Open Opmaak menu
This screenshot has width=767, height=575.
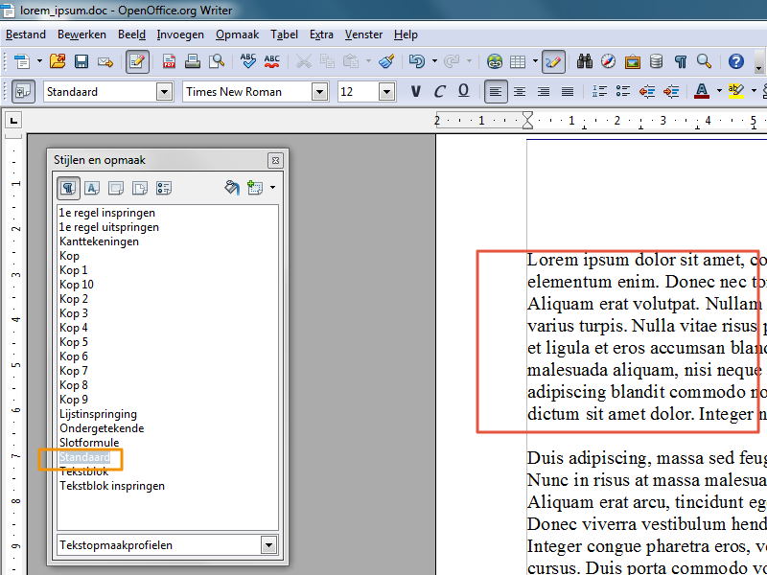pyautogui.click(x=237, y=34)
